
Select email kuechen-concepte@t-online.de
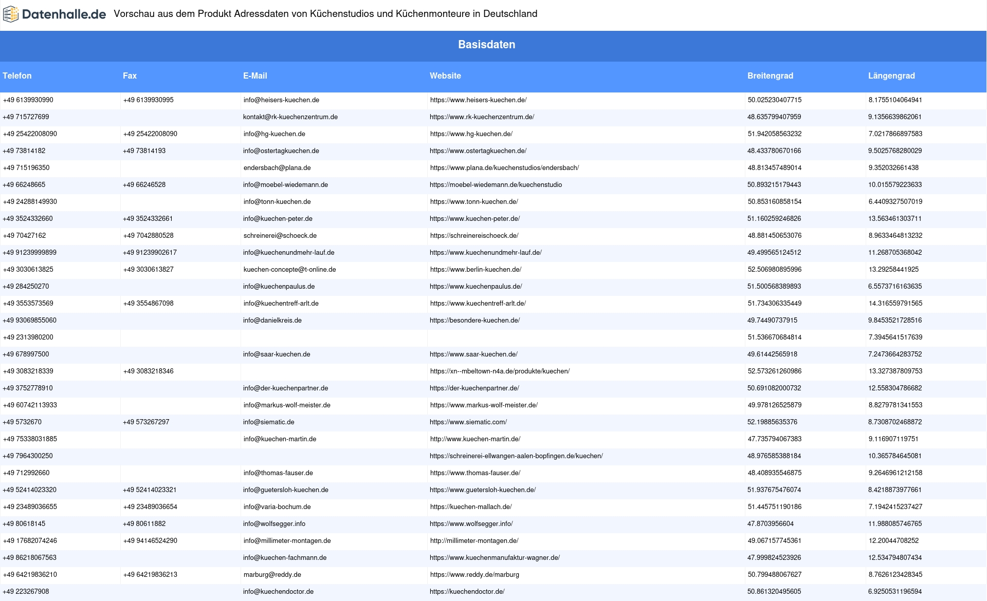click(x=289, y=270)
